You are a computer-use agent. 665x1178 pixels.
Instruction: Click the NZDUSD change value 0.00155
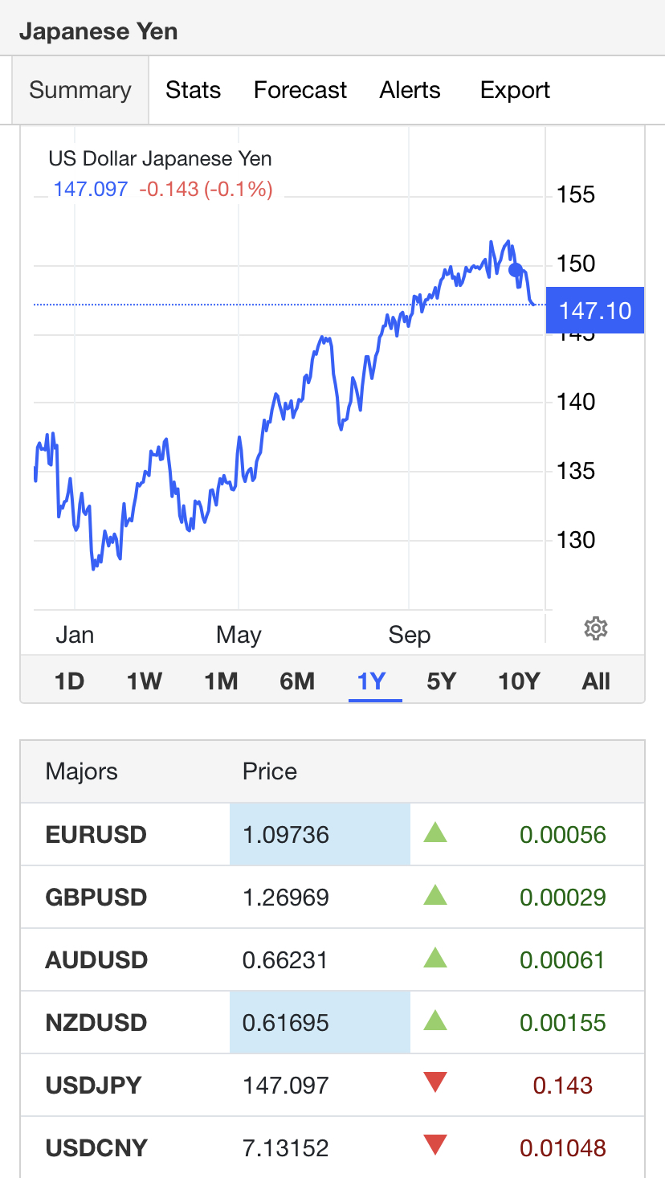[x=563, y=1022]
